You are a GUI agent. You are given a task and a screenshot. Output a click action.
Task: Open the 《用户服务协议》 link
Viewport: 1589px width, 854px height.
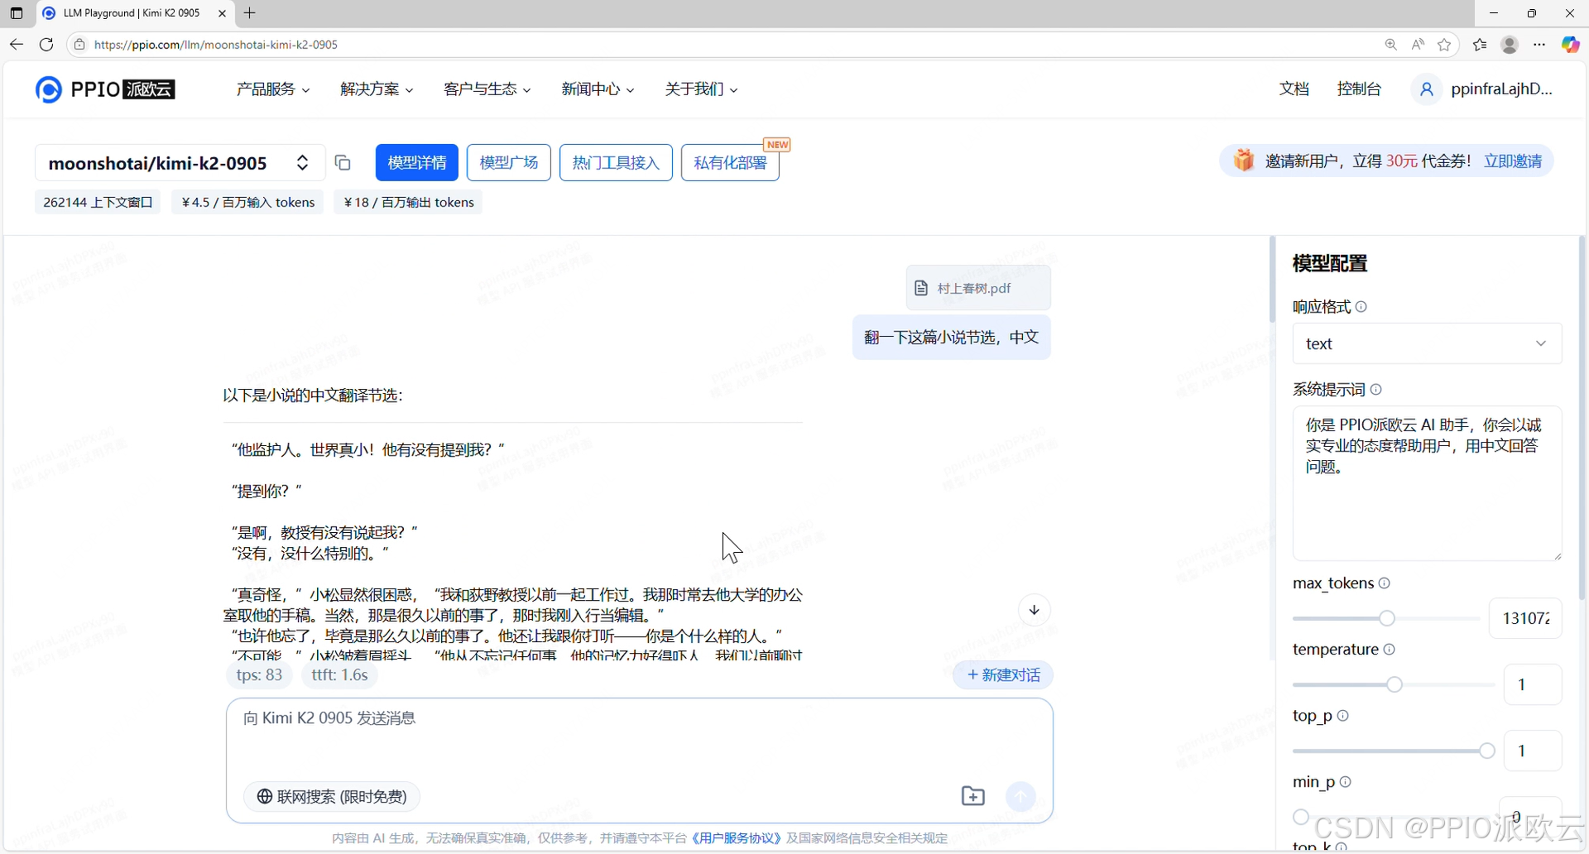point(736,838)
